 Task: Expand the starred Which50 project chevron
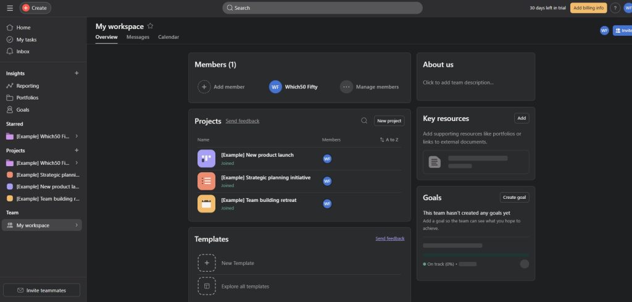click(x=77, y=136)
